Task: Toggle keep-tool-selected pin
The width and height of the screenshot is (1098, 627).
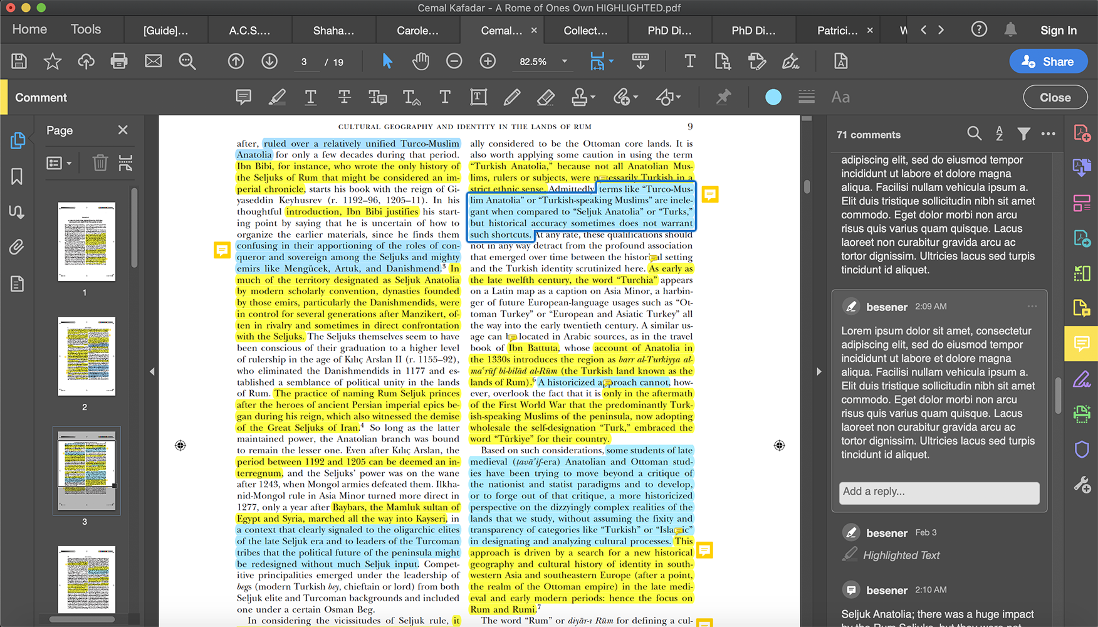Action: pos(723,97)
